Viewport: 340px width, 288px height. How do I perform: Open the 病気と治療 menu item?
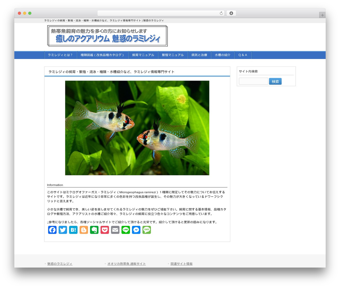tap(199, 55)
